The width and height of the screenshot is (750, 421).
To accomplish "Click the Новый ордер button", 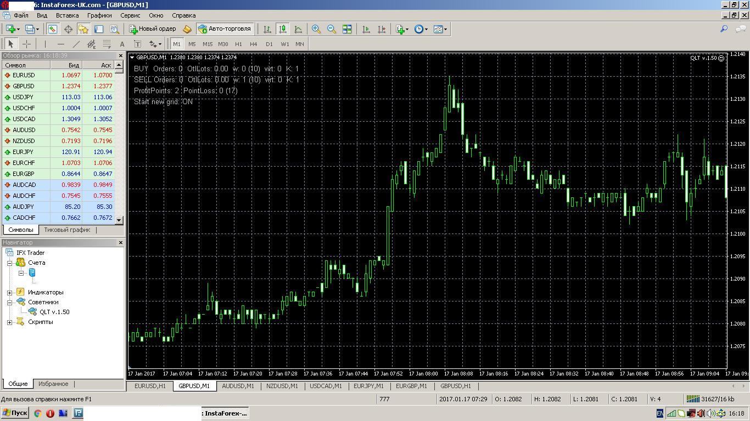I will (x=153, y=29).
